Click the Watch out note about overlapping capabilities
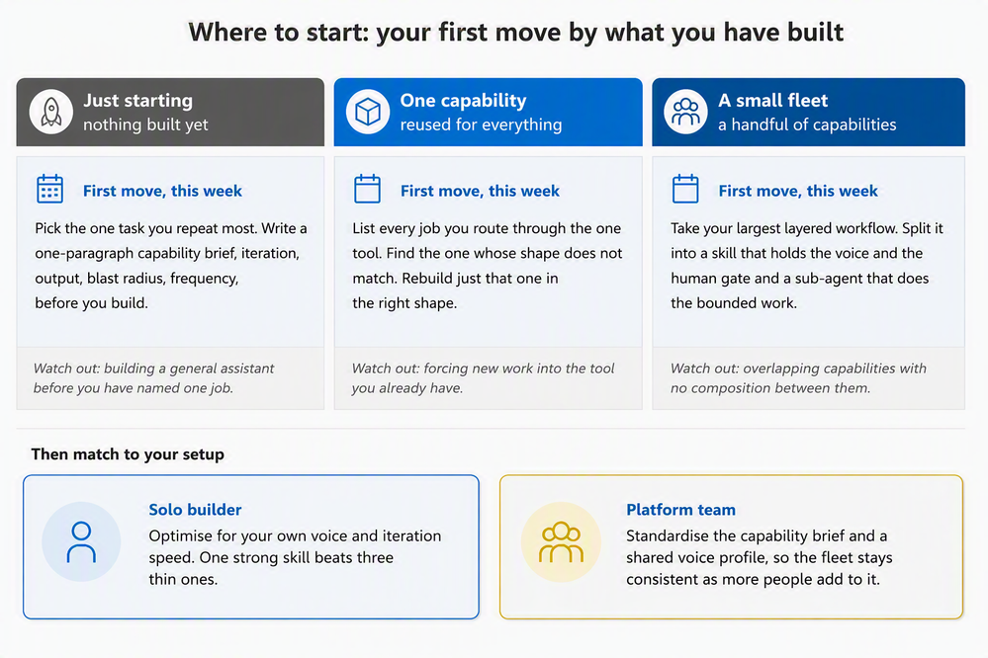The height and width of the screenshot is (658, 988). (798, 377)
